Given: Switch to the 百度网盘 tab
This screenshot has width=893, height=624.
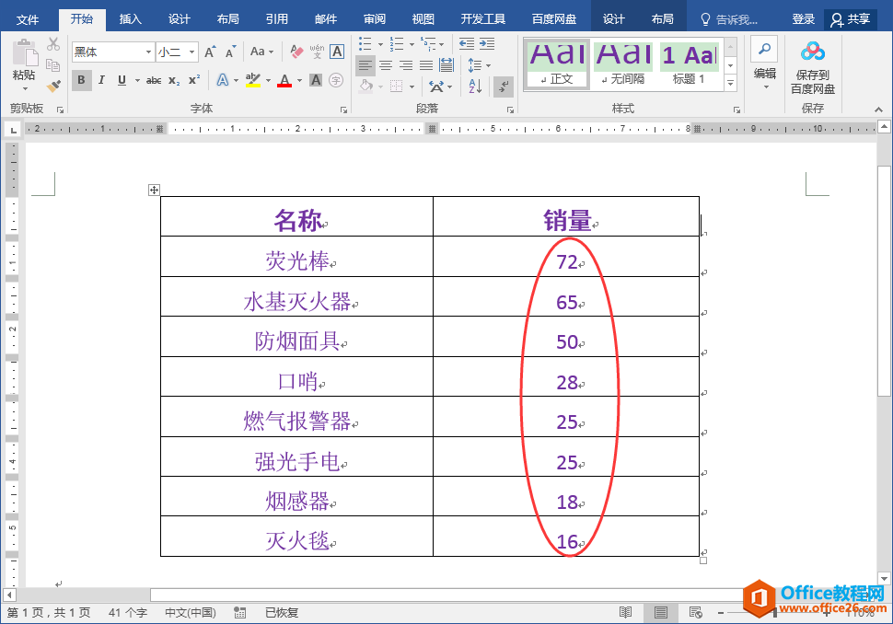Looking at the screenshot, I should 553,19.
